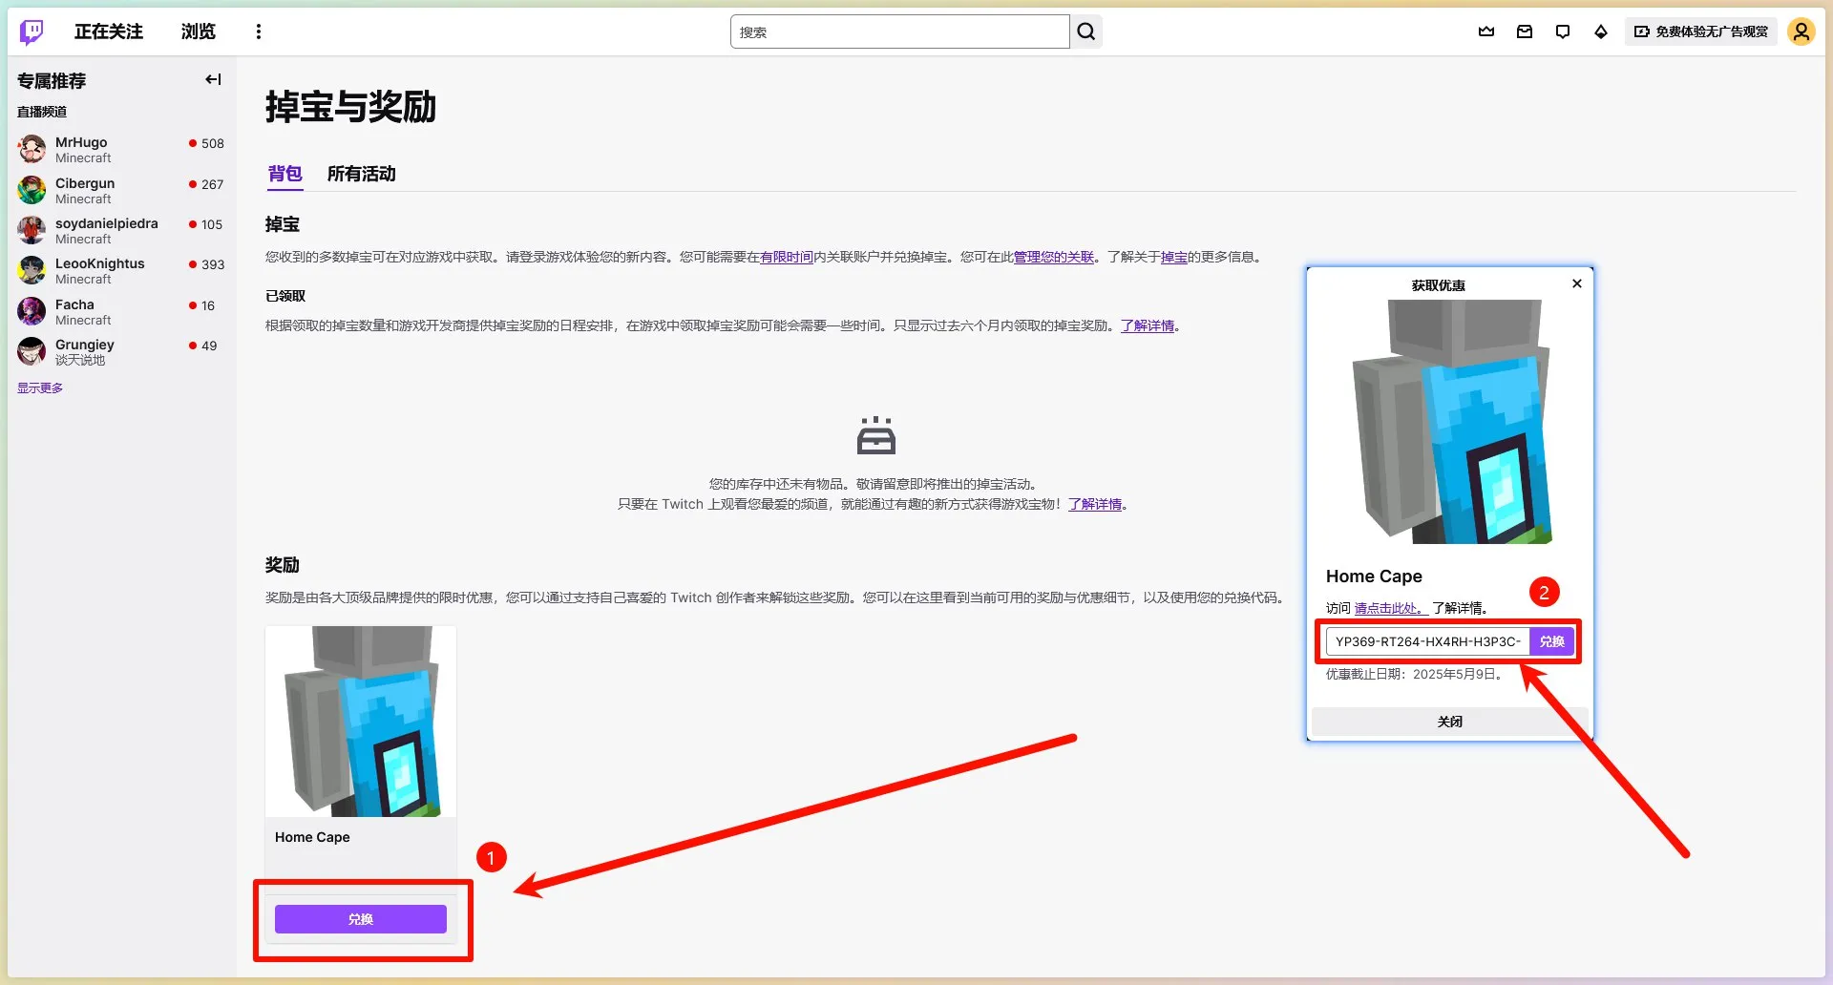Viewport: 1833px width, 985px height.
Task: Close dialog with 关闭 button
Action: (x=1449, y=722)
